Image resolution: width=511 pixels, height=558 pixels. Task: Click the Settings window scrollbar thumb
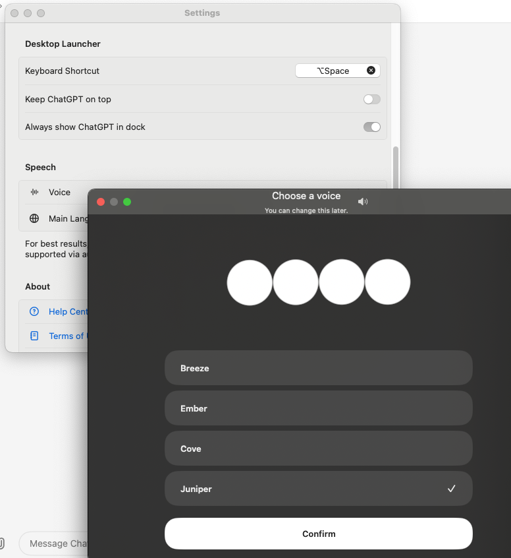point(396,168)
